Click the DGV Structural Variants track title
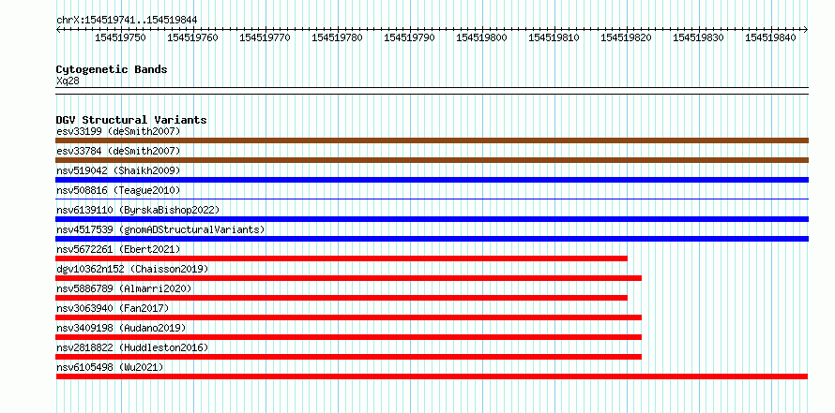The height and width of the screenshot is (413, 835). click(131, 120)
